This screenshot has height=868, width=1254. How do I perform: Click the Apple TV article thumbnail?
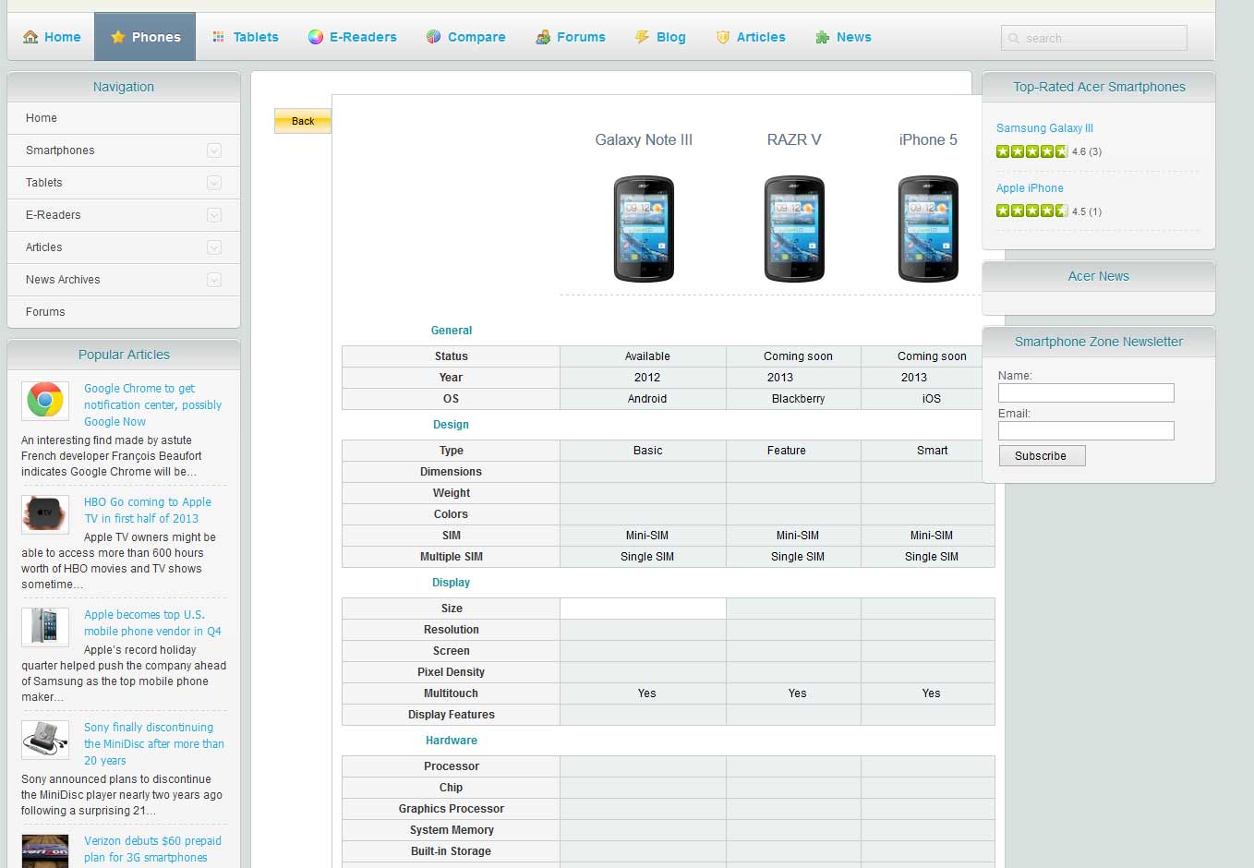45,513
